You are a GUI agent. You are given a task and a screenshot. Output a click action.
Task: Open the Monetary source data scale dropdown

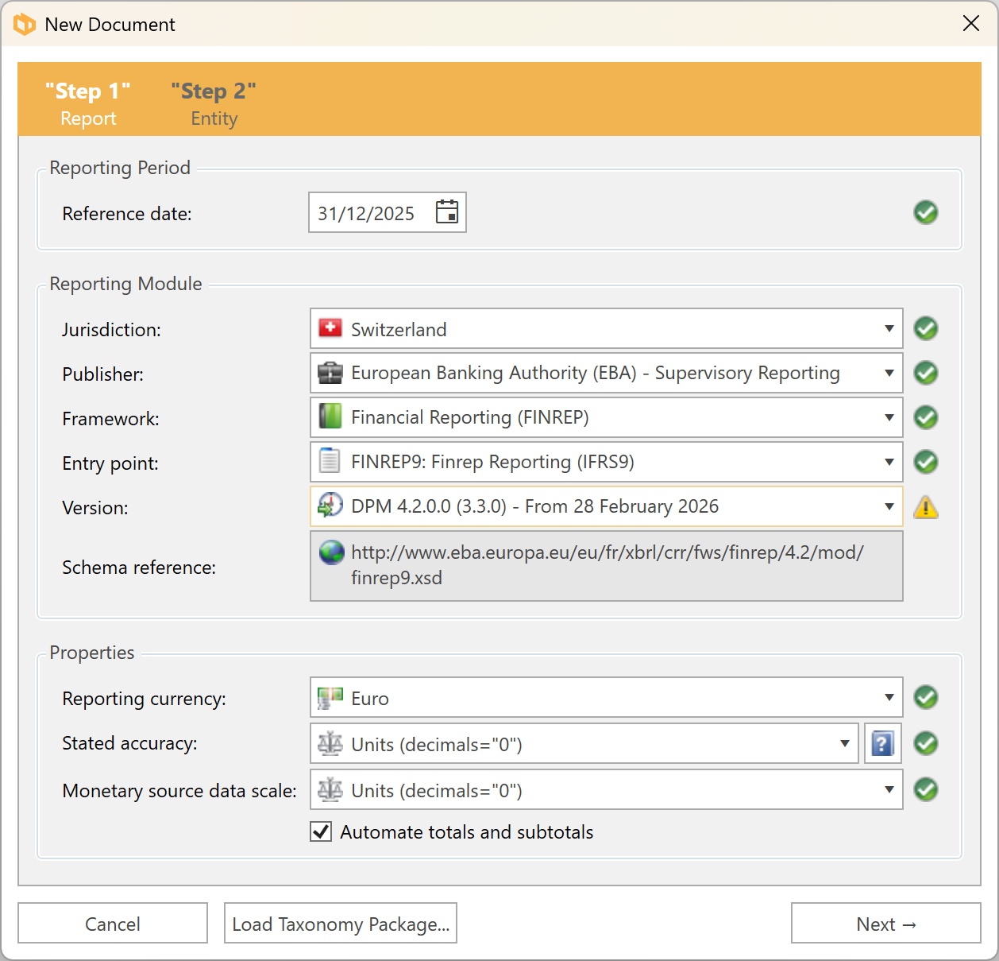889,790
